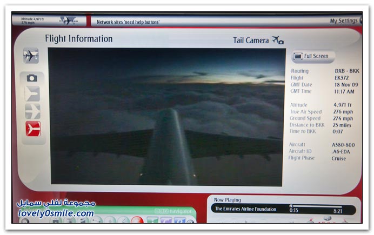Click the flight path icon in top bar
The width and height of the screenshot is (374, 235).
pyautogui.click(x=69, y=21)
